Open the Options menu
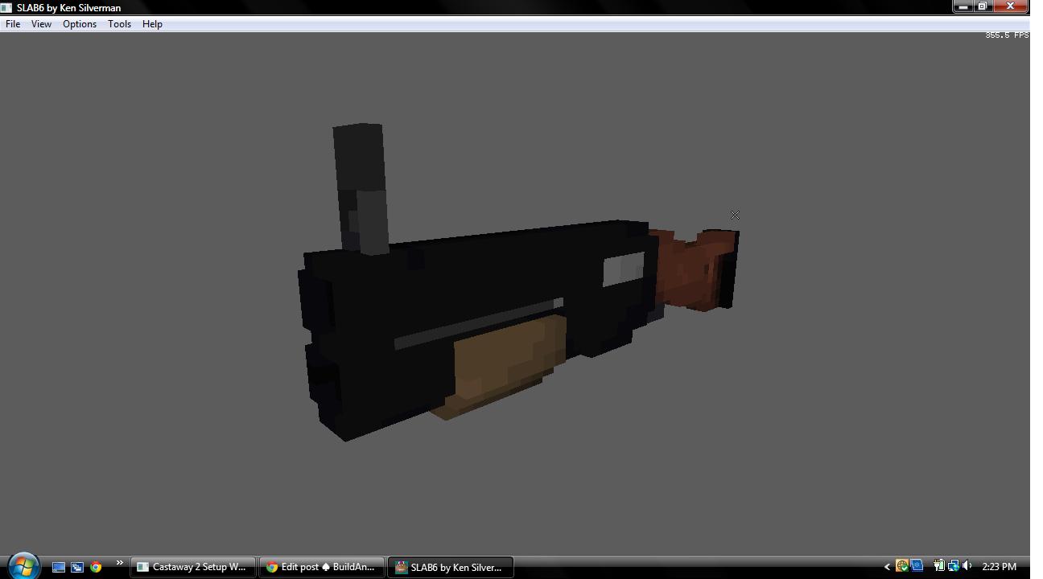This screenshot has height=579, width=1043. tap(80, 24)
